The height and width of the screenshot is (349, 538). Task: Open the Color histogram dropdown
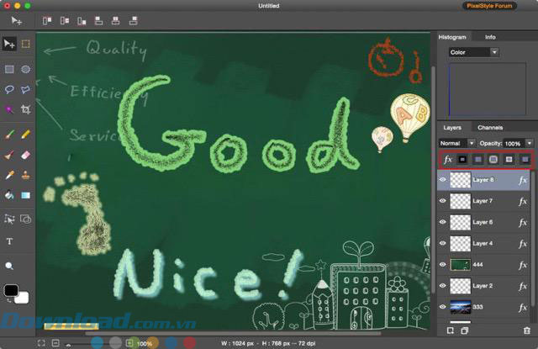point(473,52)
